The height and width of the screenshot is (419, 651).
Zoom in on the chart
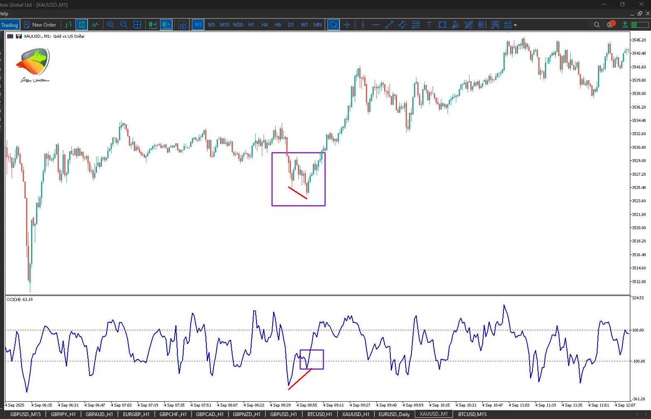click(111, 25)
